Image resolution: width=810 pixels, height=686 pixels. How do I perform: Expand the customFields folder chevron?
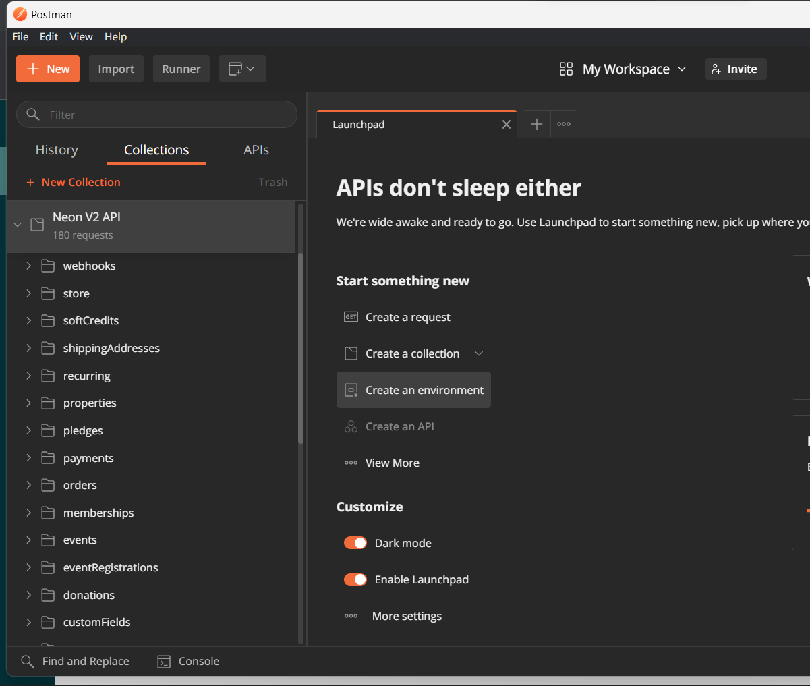pos(28,622)
